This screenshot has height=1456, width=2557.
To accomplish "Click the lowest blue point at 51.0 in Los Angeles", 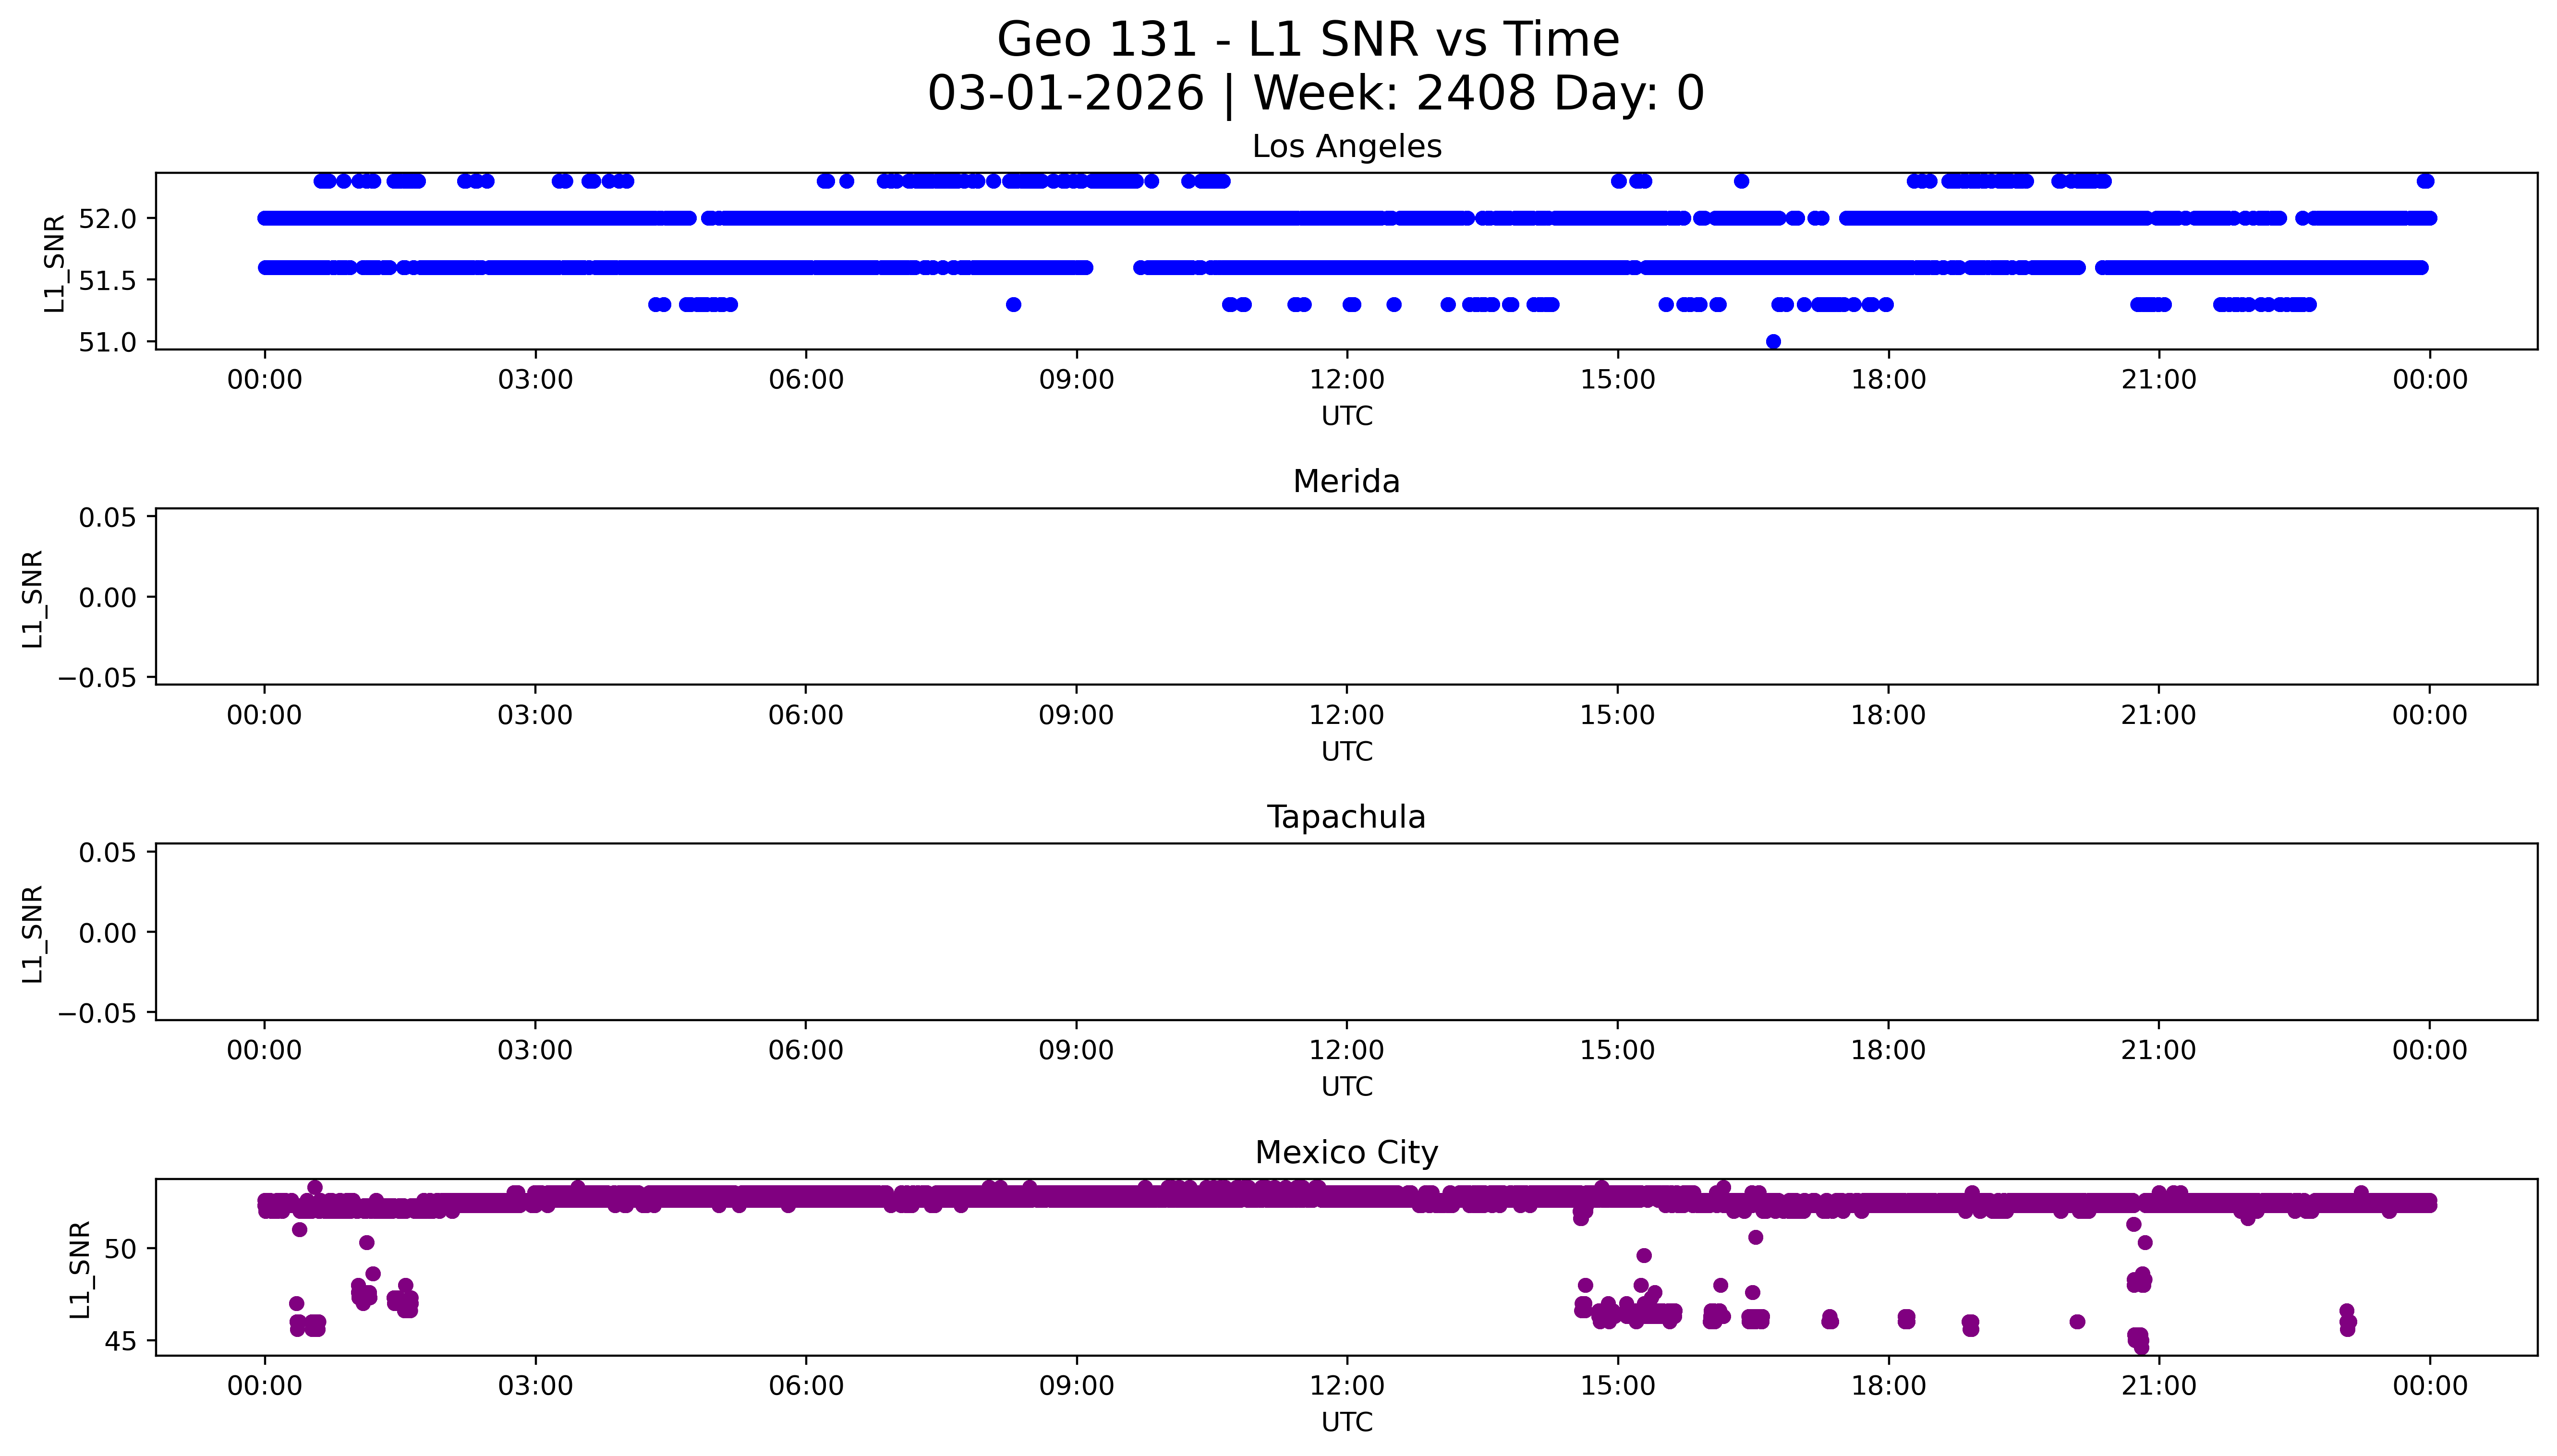I will (1773, 342).
